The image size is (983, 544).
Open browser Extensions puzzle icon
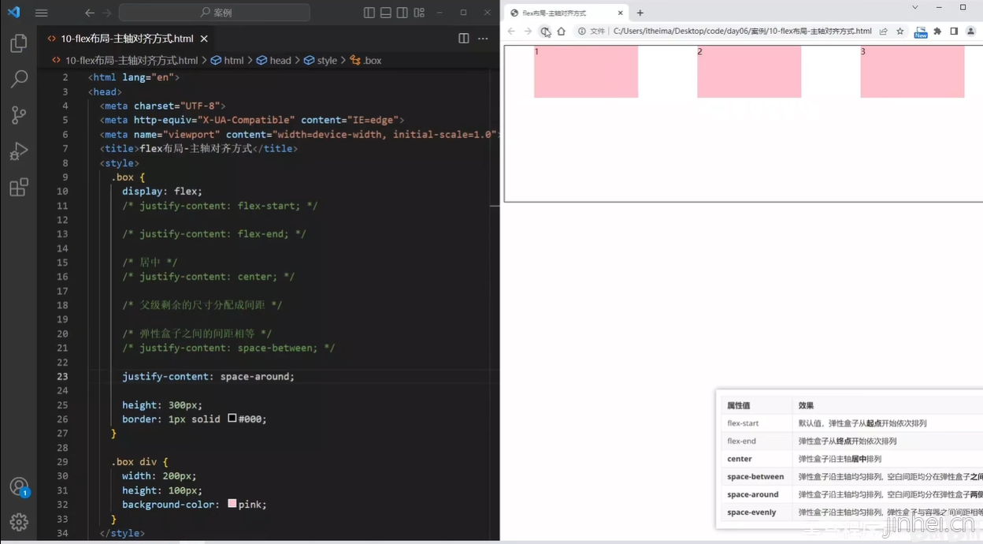(937, 32)
